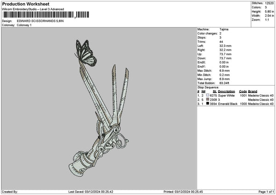
Task: Click 'Emerald Black' description text
Action: click(x=228, y=104)
